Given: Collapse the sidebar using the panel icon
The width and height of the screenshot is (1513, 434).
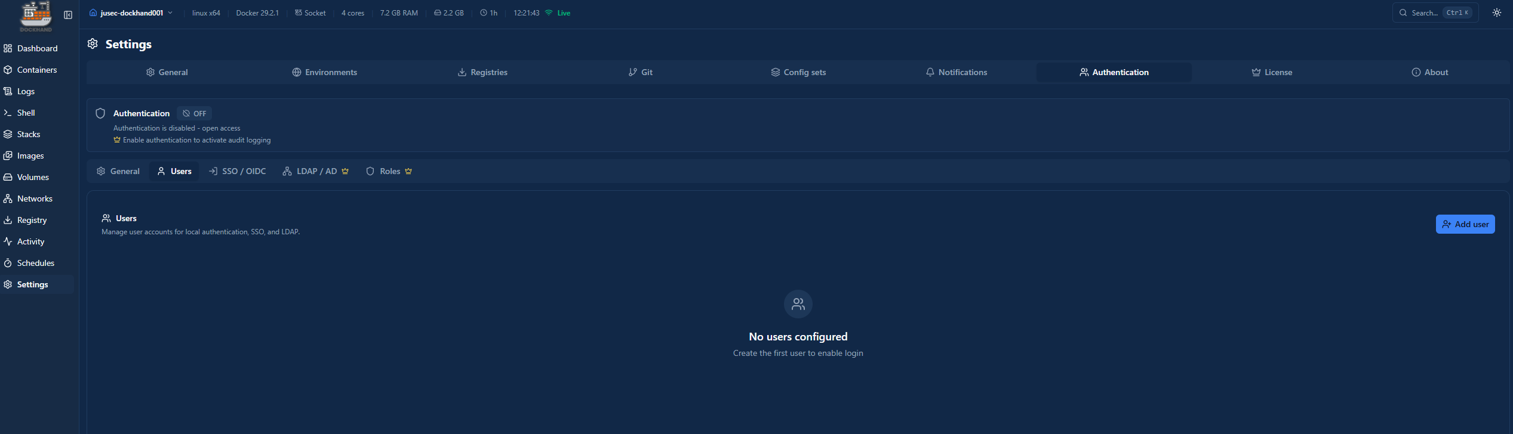Looking at the screenshot, I should pyautogui.click(x=68, y=15).
